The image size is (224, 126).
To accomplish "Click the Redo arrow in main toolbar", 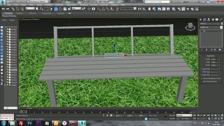I will (8, 9).
